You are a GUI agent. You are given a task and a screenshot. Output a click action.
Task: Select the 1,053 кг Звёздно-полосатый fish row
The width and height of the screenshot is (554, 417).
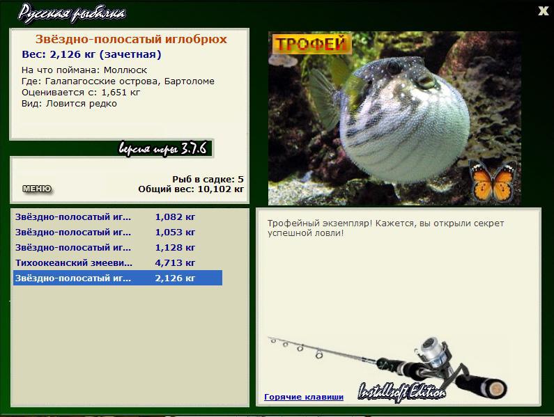[x=118, y=233]
